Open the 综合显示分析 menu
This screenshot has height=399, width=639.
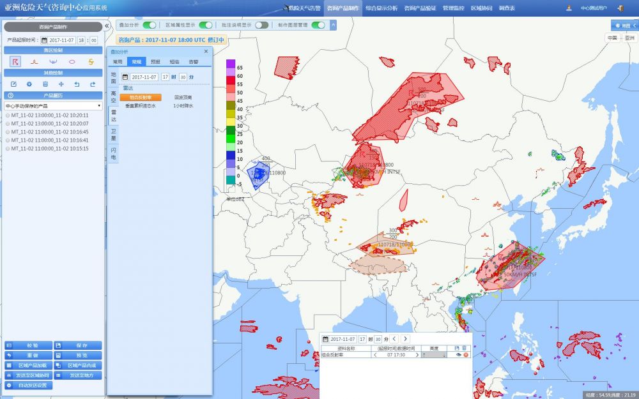pos(381,8)
